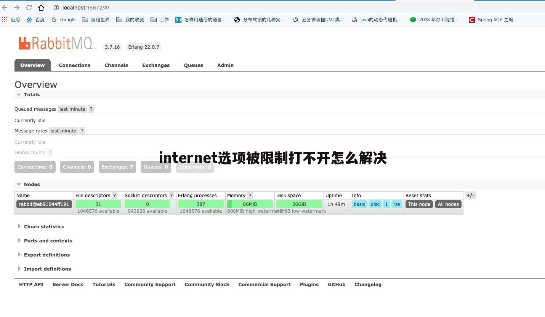Click the browser home icon
Screen dimensions: 545x317
pyautogui.click(x=41, y=8)
